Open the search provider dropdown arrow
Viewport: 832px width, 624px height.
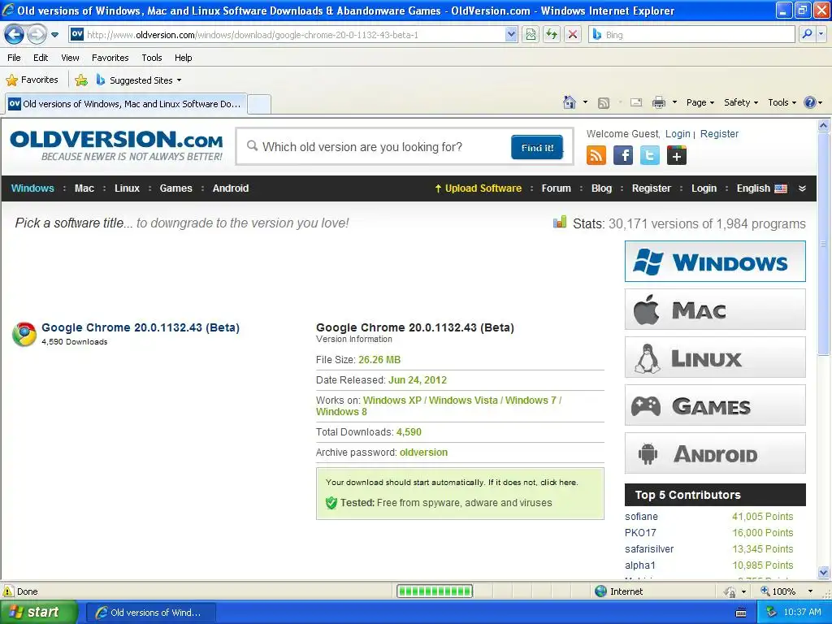coord(821,35)
